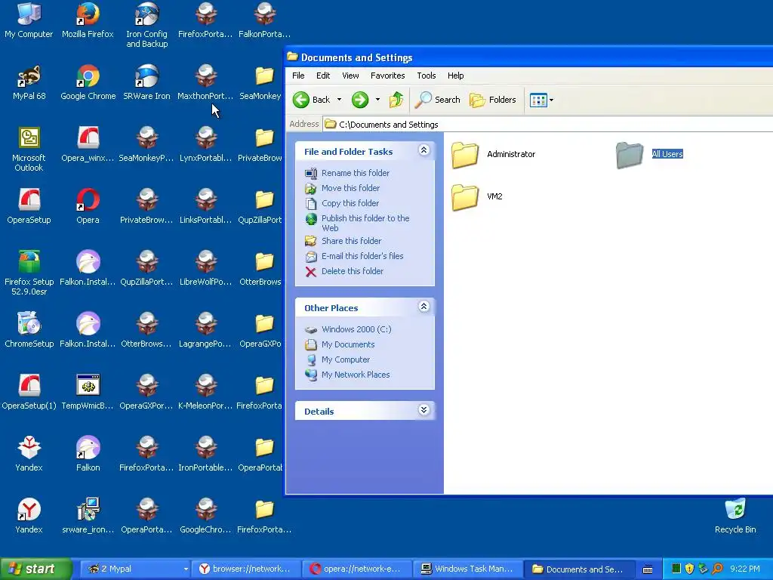Screen dimensions: 773x580
Task: Click the address bar path field
Action: 547,125
